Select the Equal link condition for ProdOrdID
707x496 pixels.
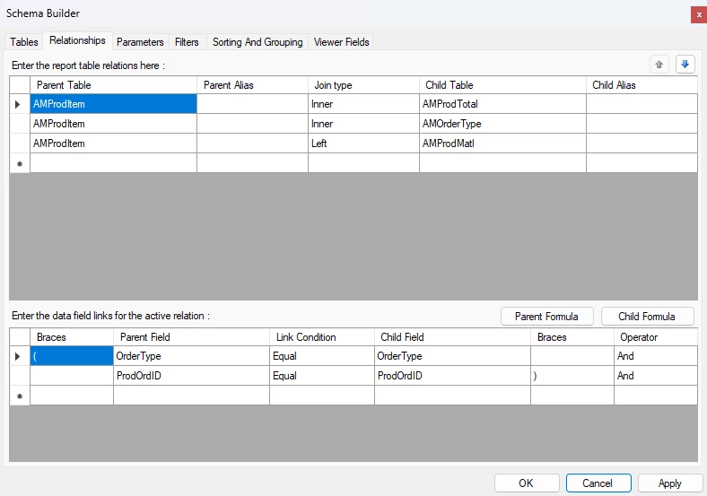pyautogui.click(x=322, y=376)
